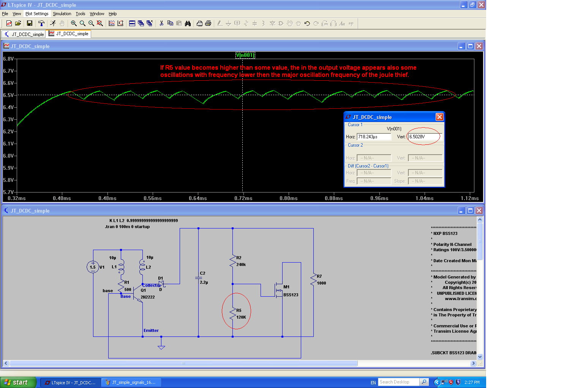564x388 pixels.
Task: Run the simulation with the running man icon
Action: (53, 23)
